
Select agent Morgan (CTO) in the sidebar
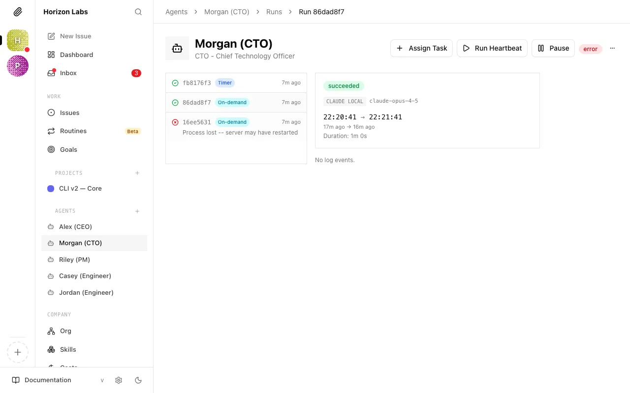pos(94,243)
